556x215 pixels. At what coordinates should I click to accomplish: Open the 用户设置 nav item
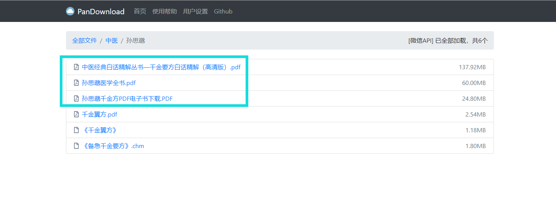[195, 12]
